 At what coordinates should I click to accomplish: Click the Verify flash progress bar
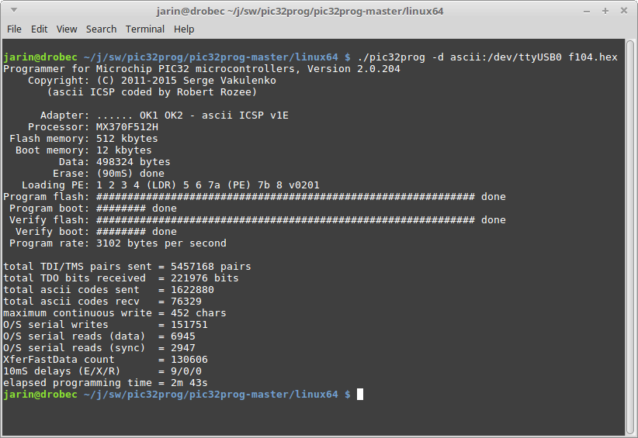click(285, 220)
